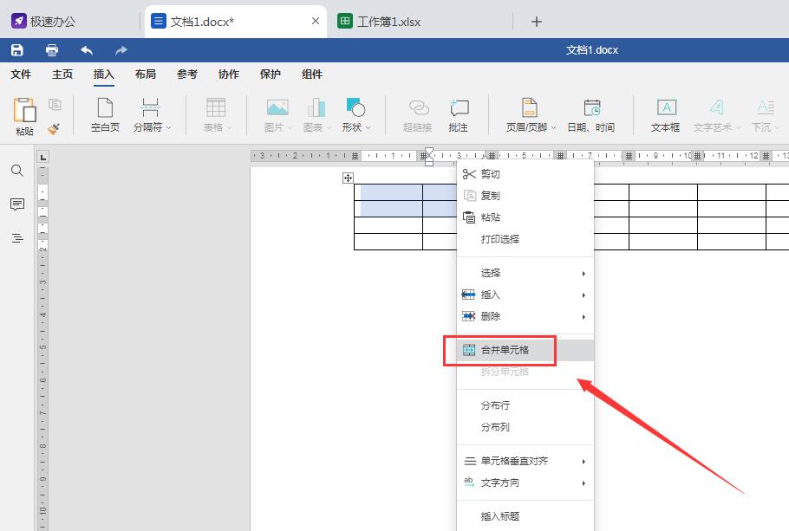Screen dimensions: 789x531
Task: Open a new tab with plus button
Action: (537, 22)
